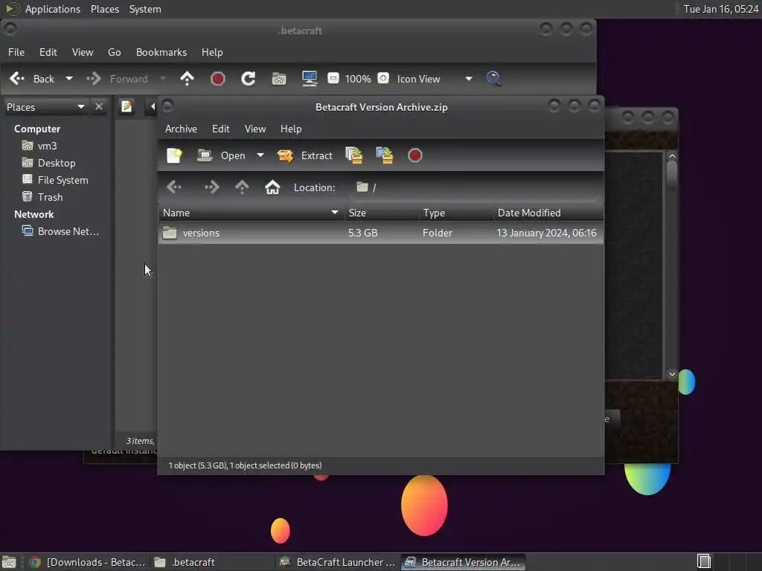This screenshot has width=762, height=571.
Task: Go to archive home location
Action: pos(272,187)
